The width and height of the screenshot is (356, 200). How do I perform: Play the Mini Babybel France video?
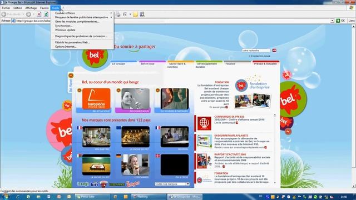[x=96, y=137]
